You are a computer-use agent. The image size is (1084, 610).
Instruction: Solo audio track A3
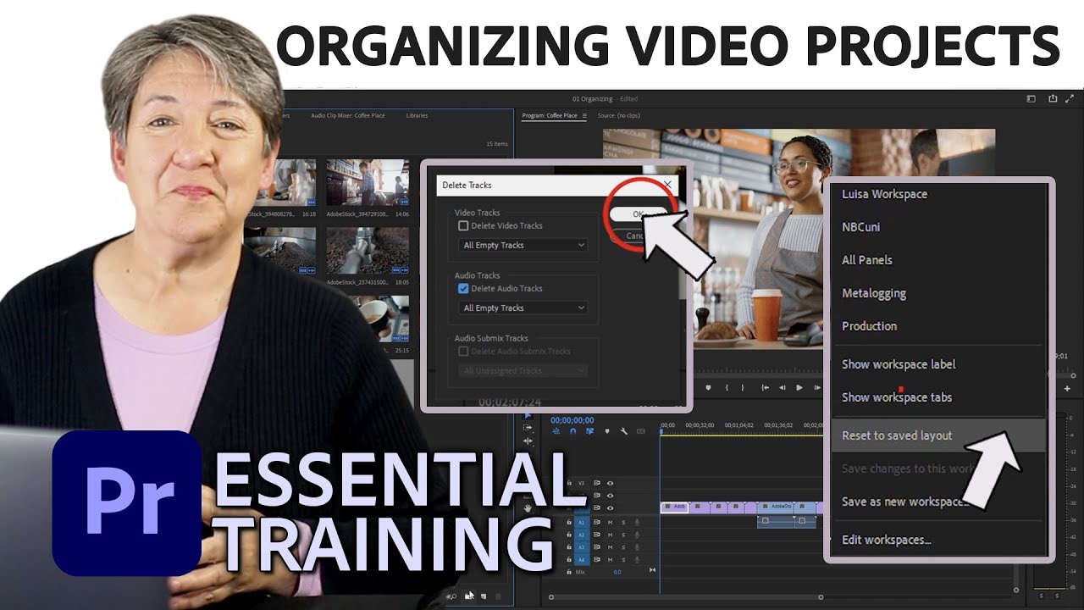coord(623,547)
